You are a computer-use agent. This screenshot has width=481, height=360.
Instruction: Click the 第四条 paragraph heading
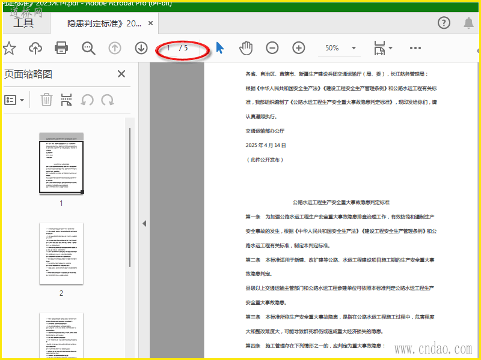pos(253,346)
